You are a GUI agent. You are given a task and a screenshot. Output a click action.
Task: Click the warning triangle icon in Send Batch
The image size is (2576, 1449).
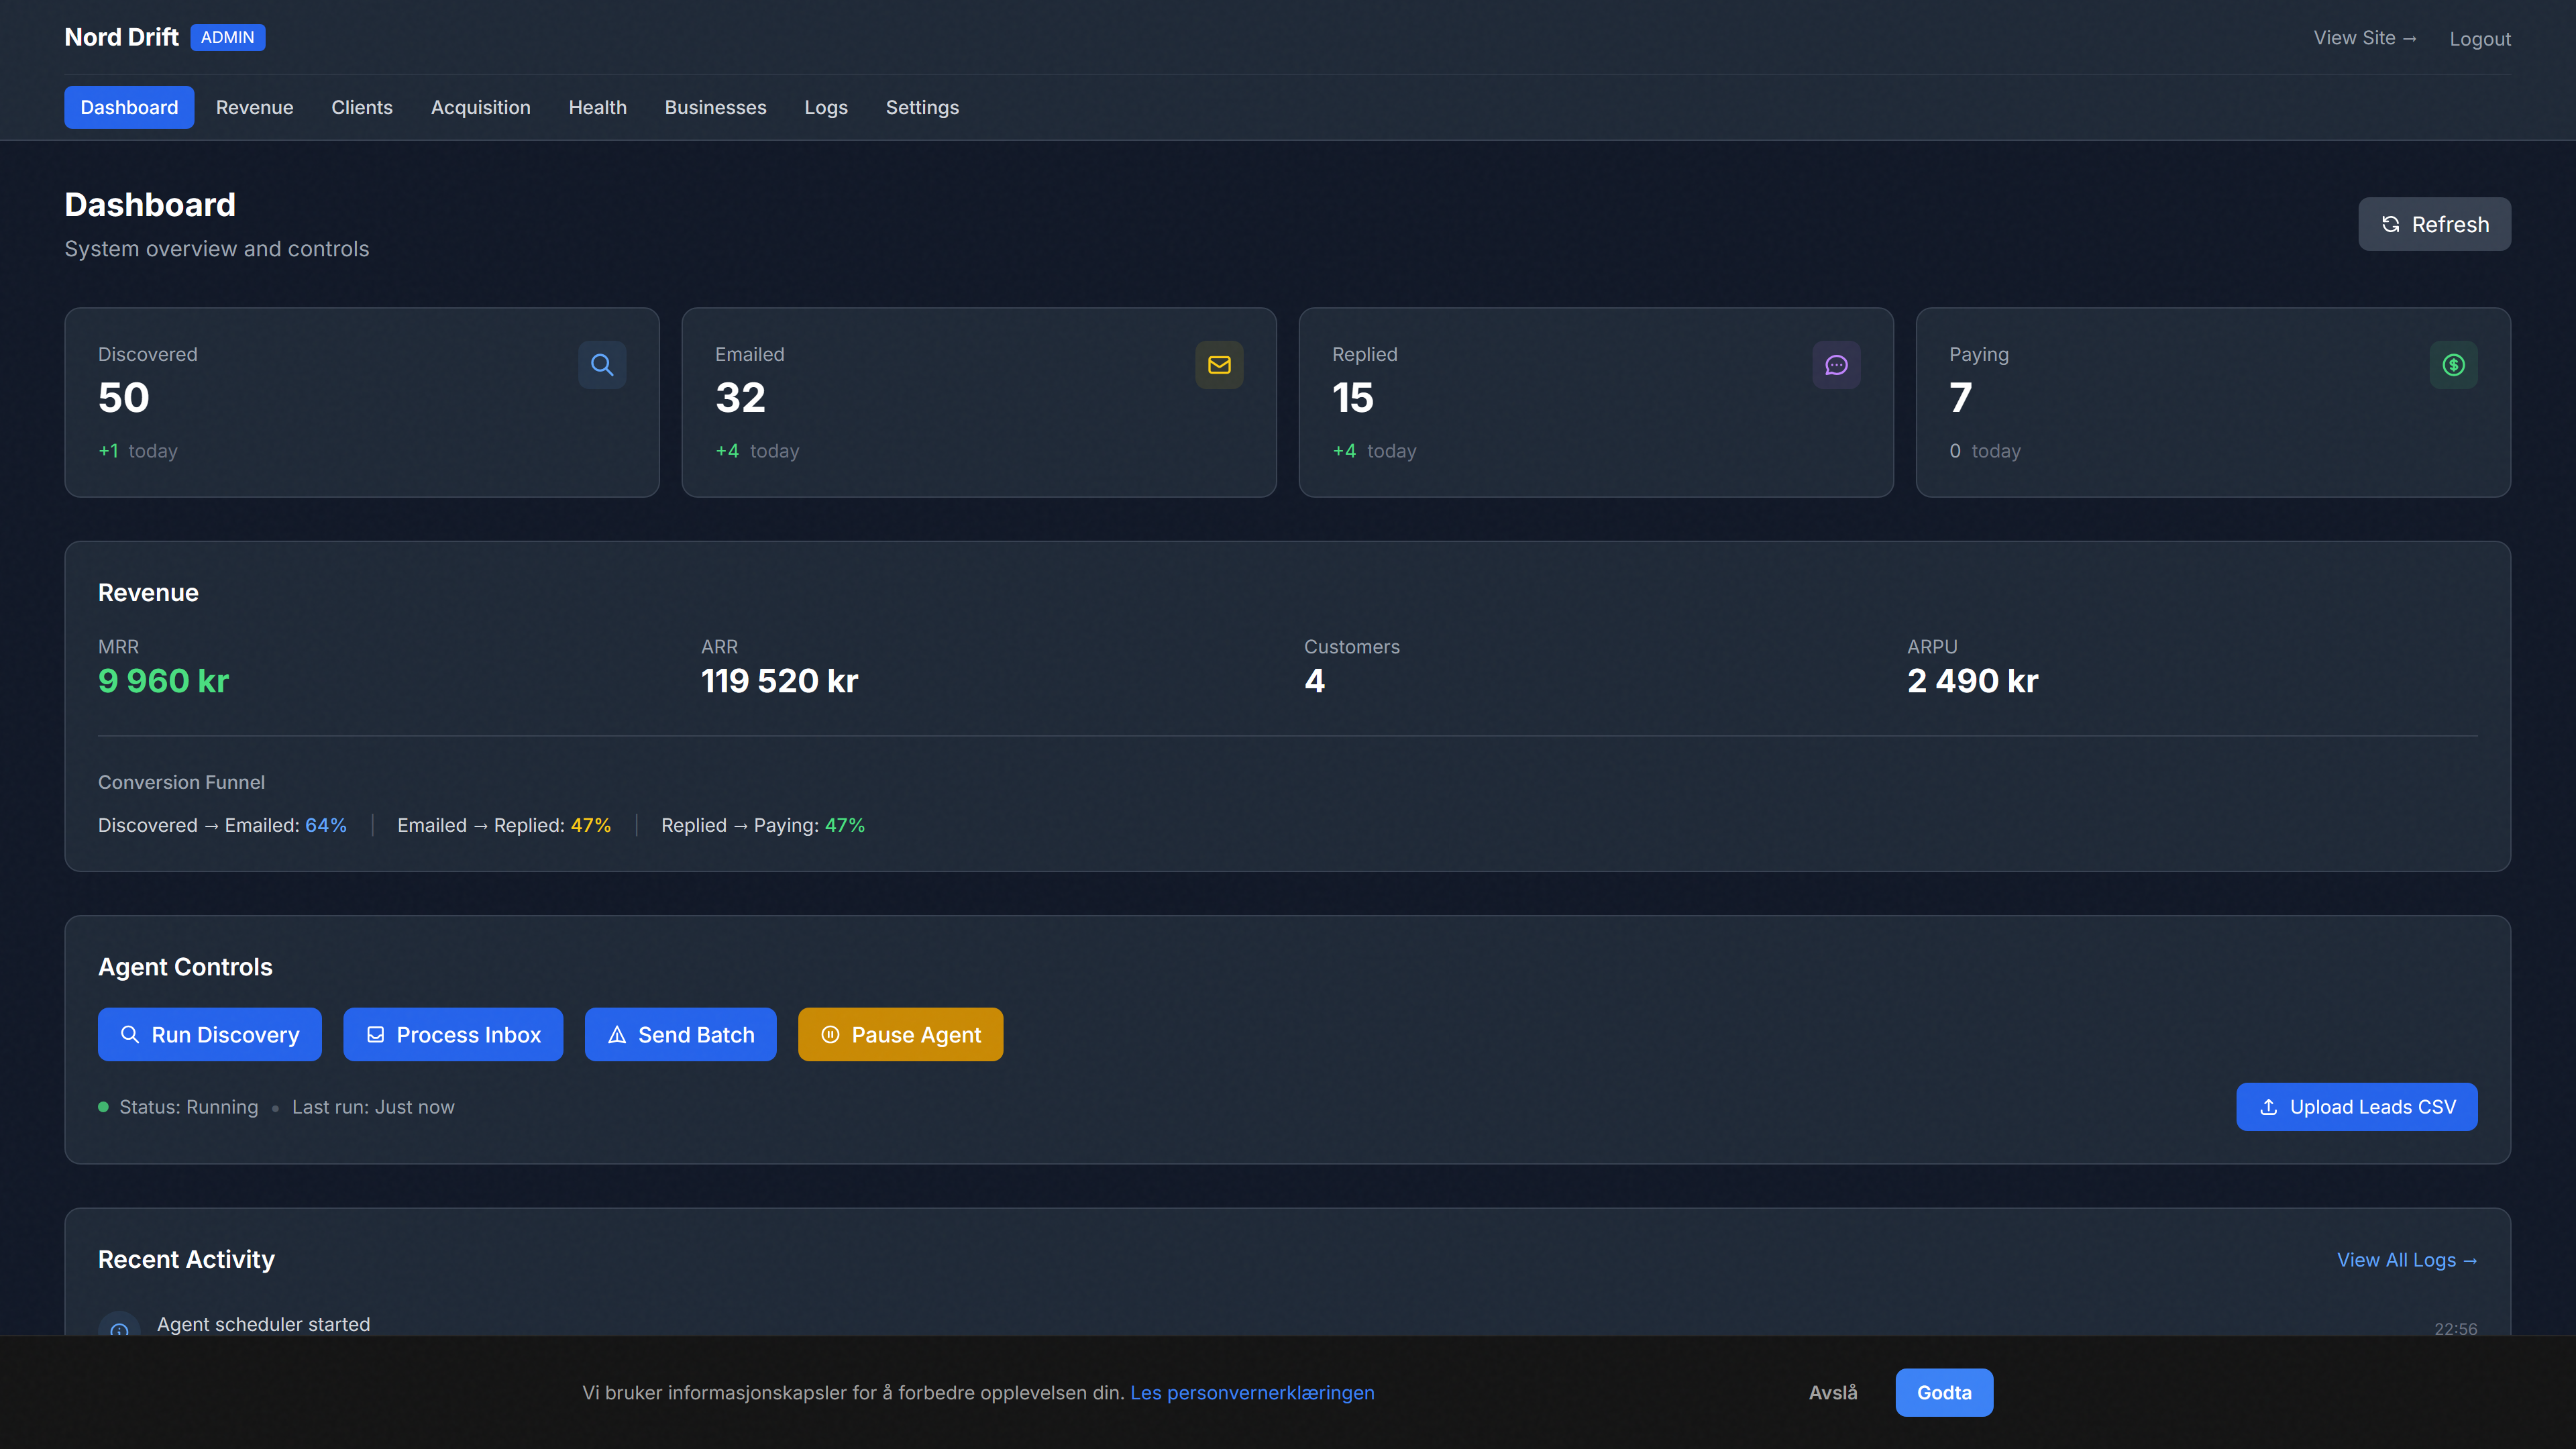pyautogui.click(x=618, y=1035)
